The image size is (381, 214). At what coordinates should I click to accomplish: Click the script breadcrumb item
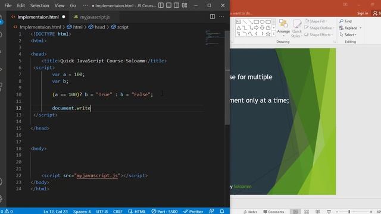(120, 27)
